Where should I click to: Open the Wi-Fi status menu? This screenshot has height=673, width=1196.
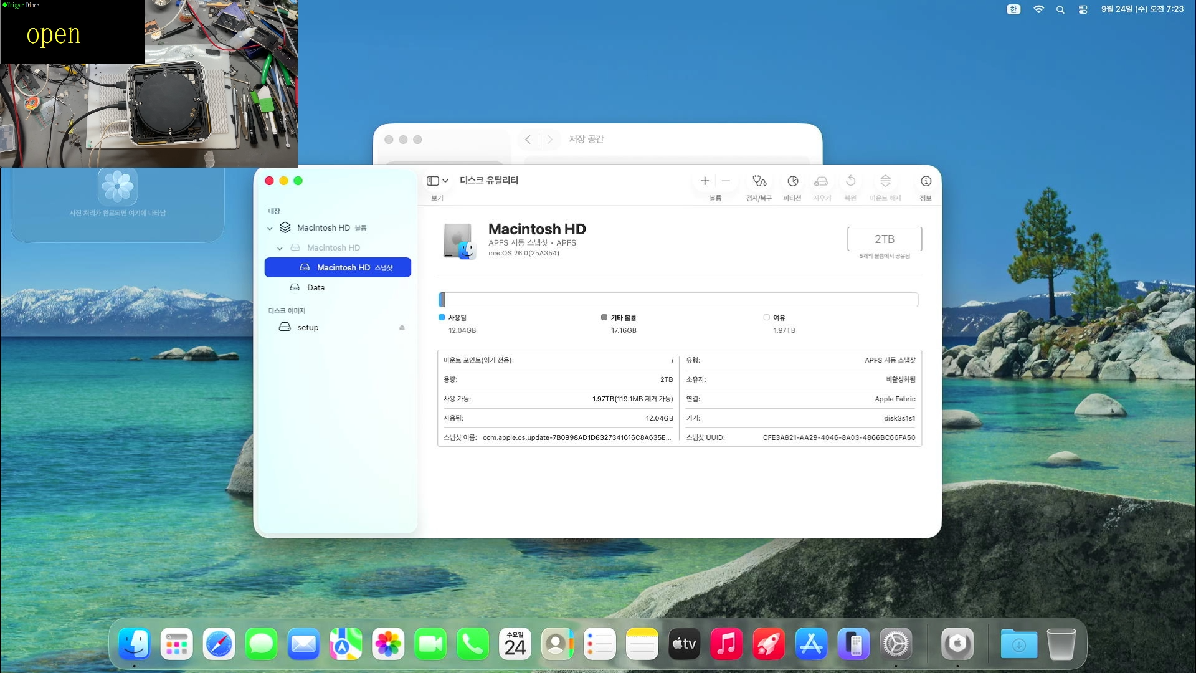point(1038,9)
